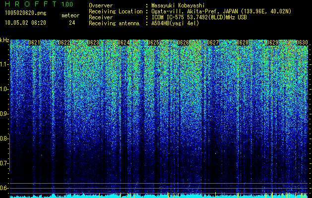The image size is (312, 198).
Task: Click the 1.0 frequency axis label
Action: [4, 90]
